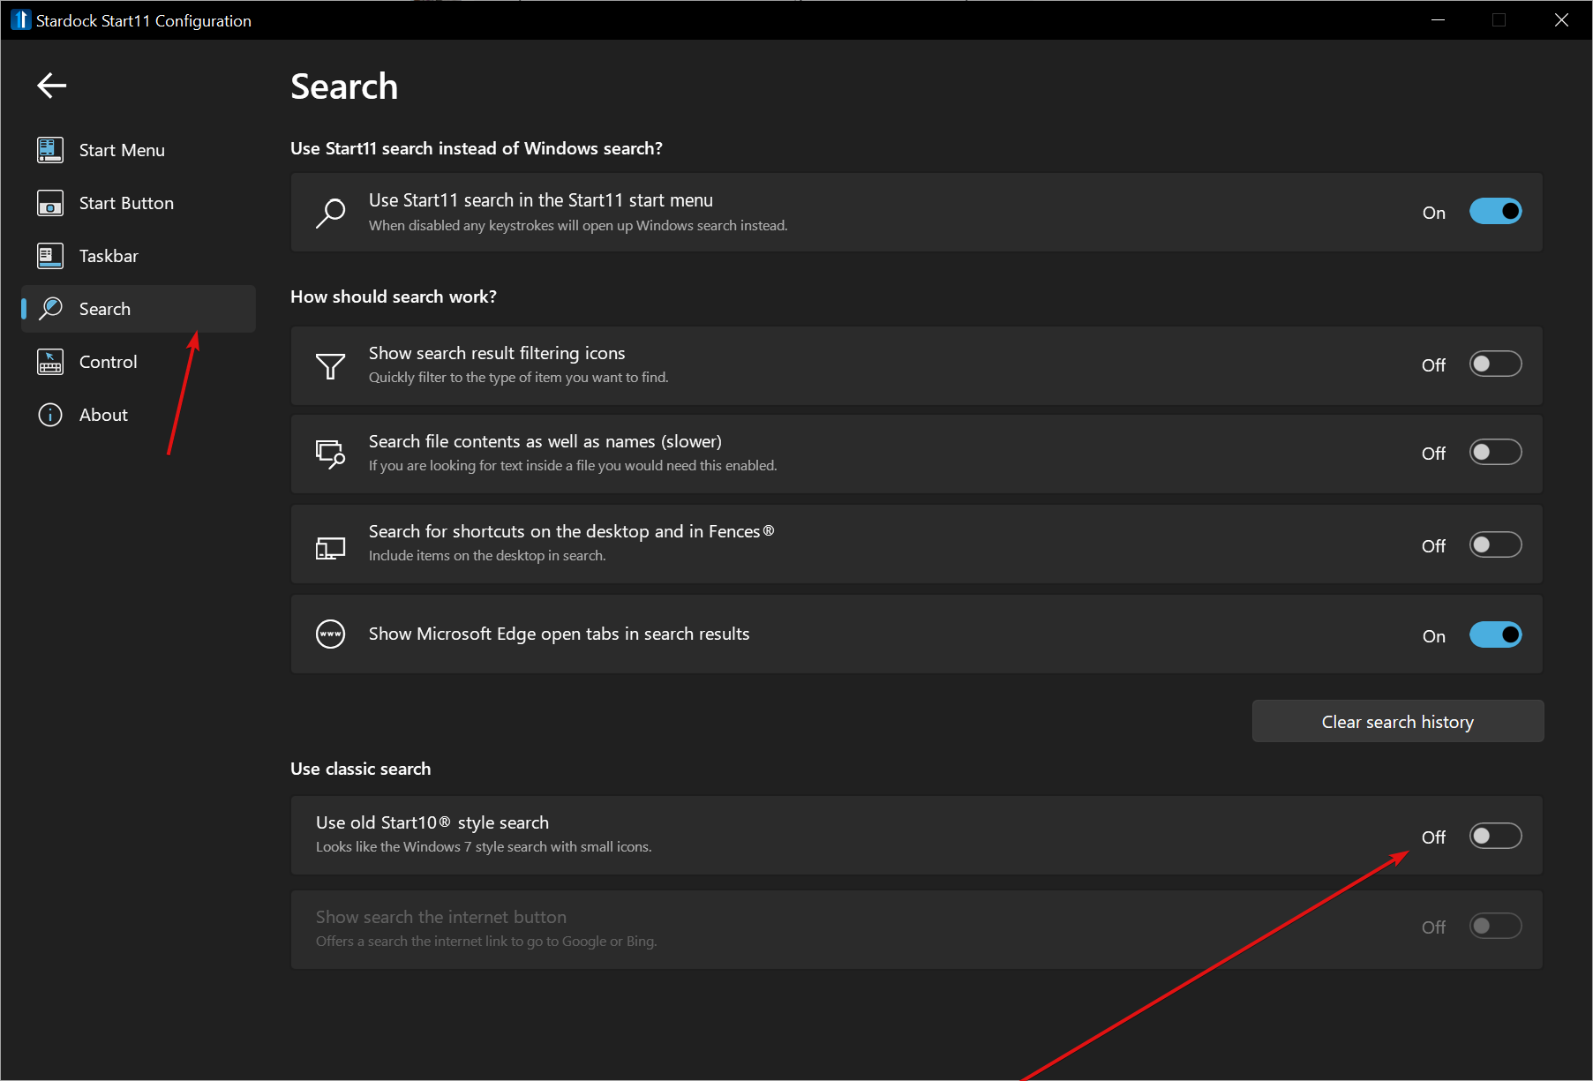The width and height of the screenshot is (1593, 1081).
Task: Close the Start11 Configuration window
Action: (1561, 19)
